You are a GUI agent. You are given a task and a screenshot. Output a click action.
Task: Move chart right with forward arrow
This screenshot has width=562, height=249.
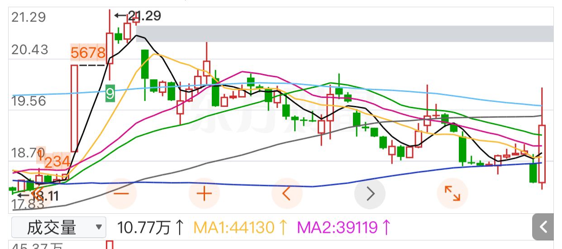tap(370, 194)
